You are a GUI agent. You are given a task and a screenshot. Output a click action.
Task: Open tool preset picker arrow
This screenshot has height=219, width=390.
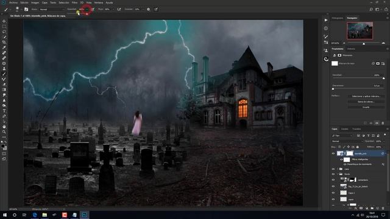click(x=11, y=10)
